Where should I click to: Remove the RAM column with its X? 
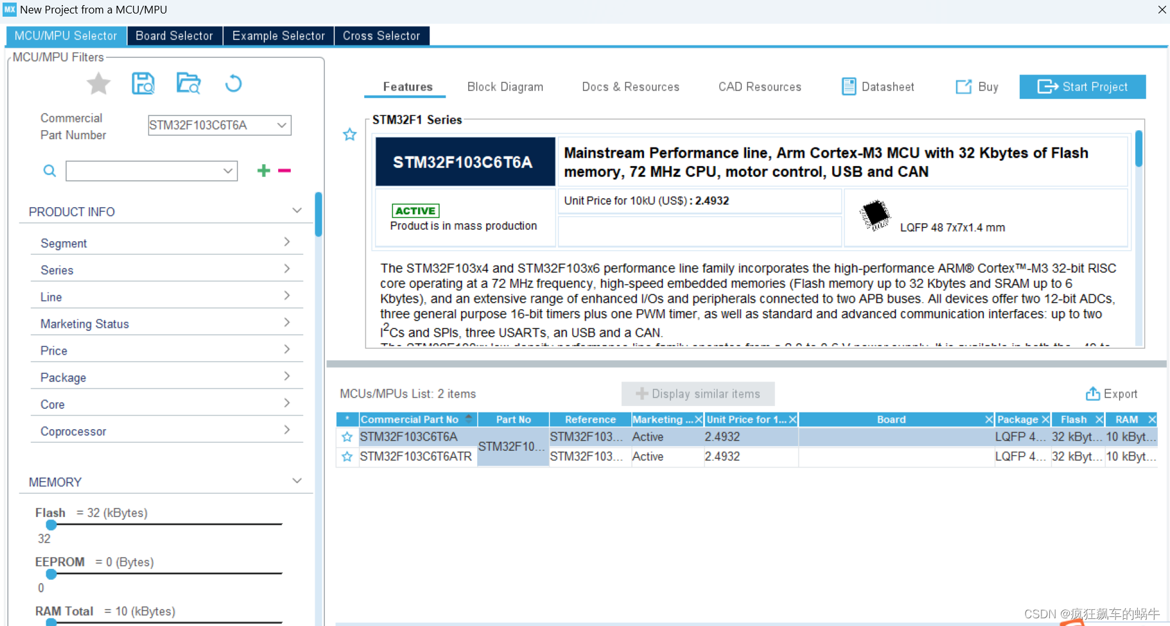1152,419
